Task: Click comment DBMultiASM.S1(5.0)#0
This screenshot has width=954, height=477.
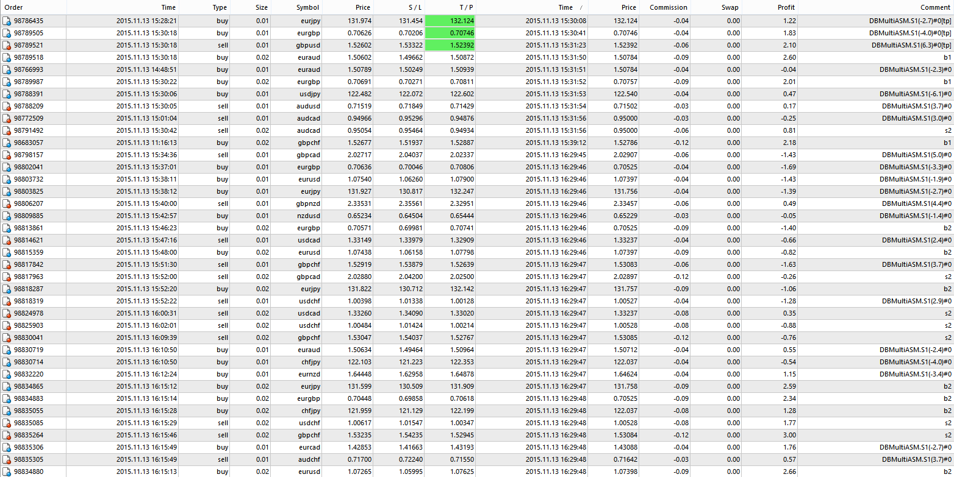Action: 917,155
